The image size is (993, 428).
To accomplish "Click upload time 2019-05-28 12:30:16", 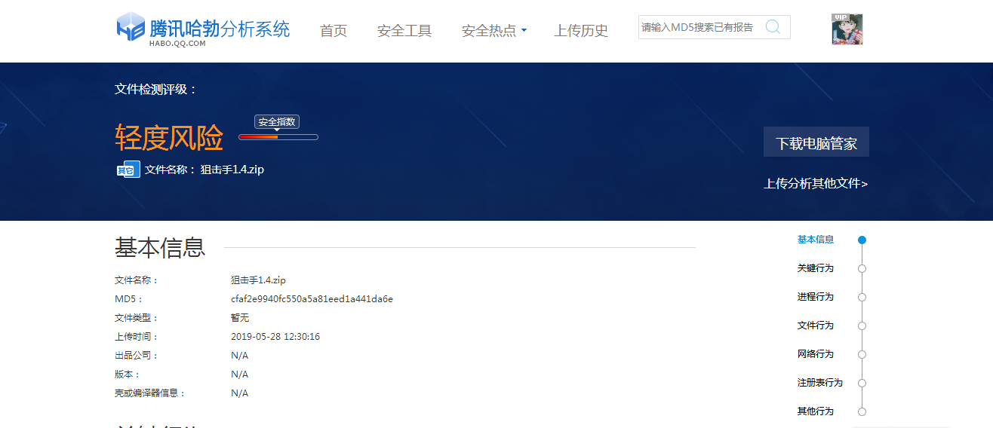I will point(275,337).
